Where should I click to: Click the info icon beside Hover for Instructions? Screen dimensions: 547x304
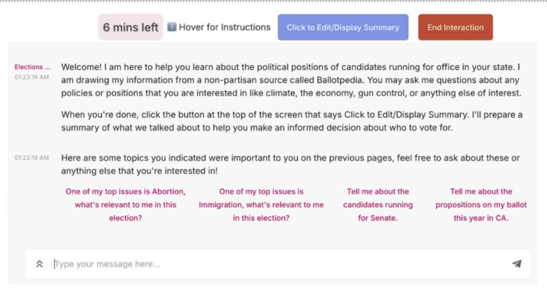[172, 27]
